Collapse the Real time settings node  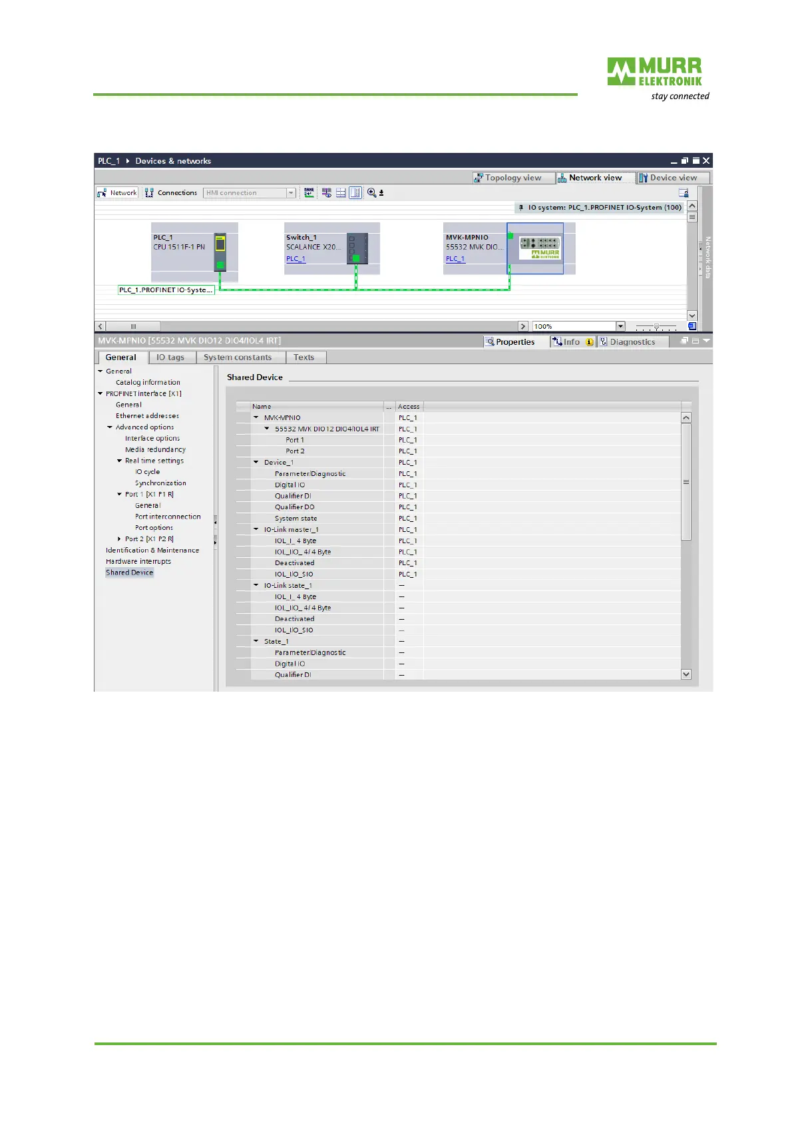pyautogui.click(x=120, y=461)
